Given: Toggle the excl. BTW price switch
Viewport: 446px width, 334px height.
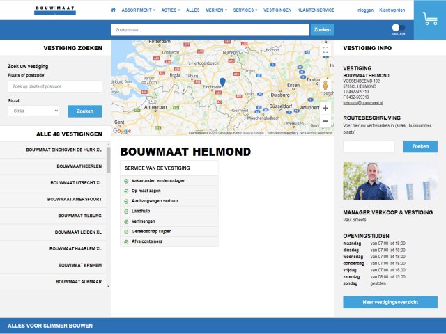Looking at the screenshot, I should [399, 28].
